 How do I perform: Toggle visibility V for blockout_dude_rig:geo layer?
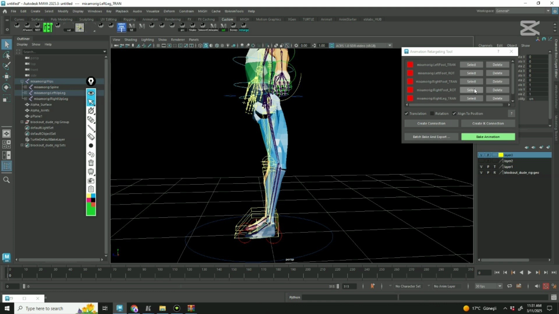(481, 173)
